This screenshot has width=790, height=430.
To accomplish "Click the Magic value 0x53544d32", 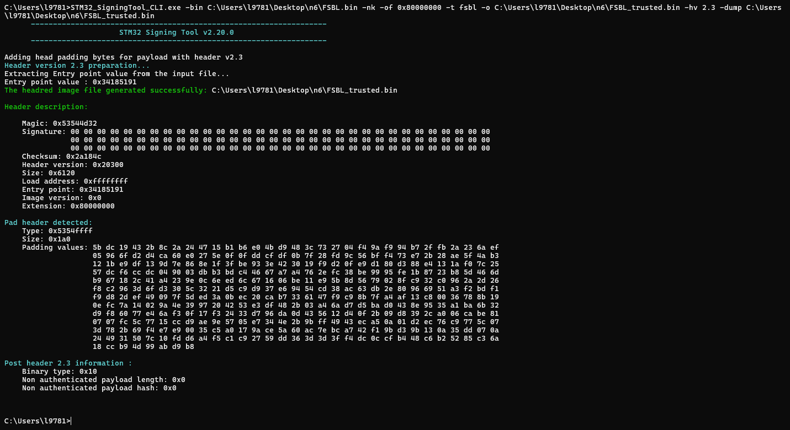I will [x=75, y=123].
